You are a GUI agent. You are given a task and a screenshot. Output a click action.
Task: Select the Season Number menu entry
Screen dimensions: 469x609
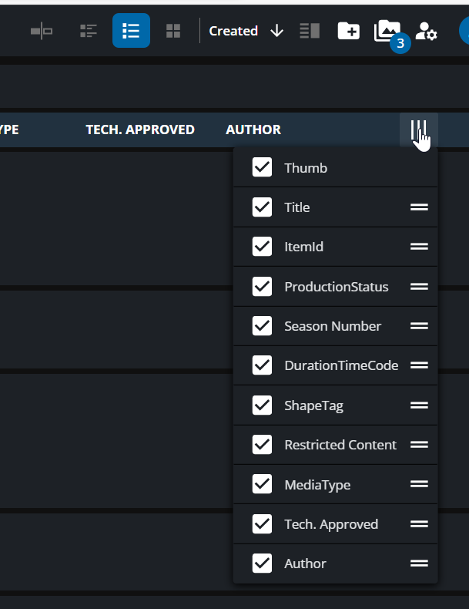coord(333,326)
